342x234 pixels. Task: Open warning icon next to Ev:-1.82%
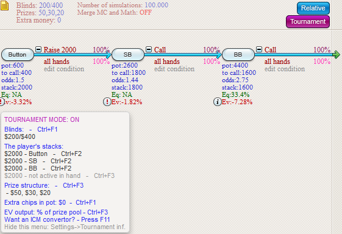pyautogui.click(x=107, y=102)
